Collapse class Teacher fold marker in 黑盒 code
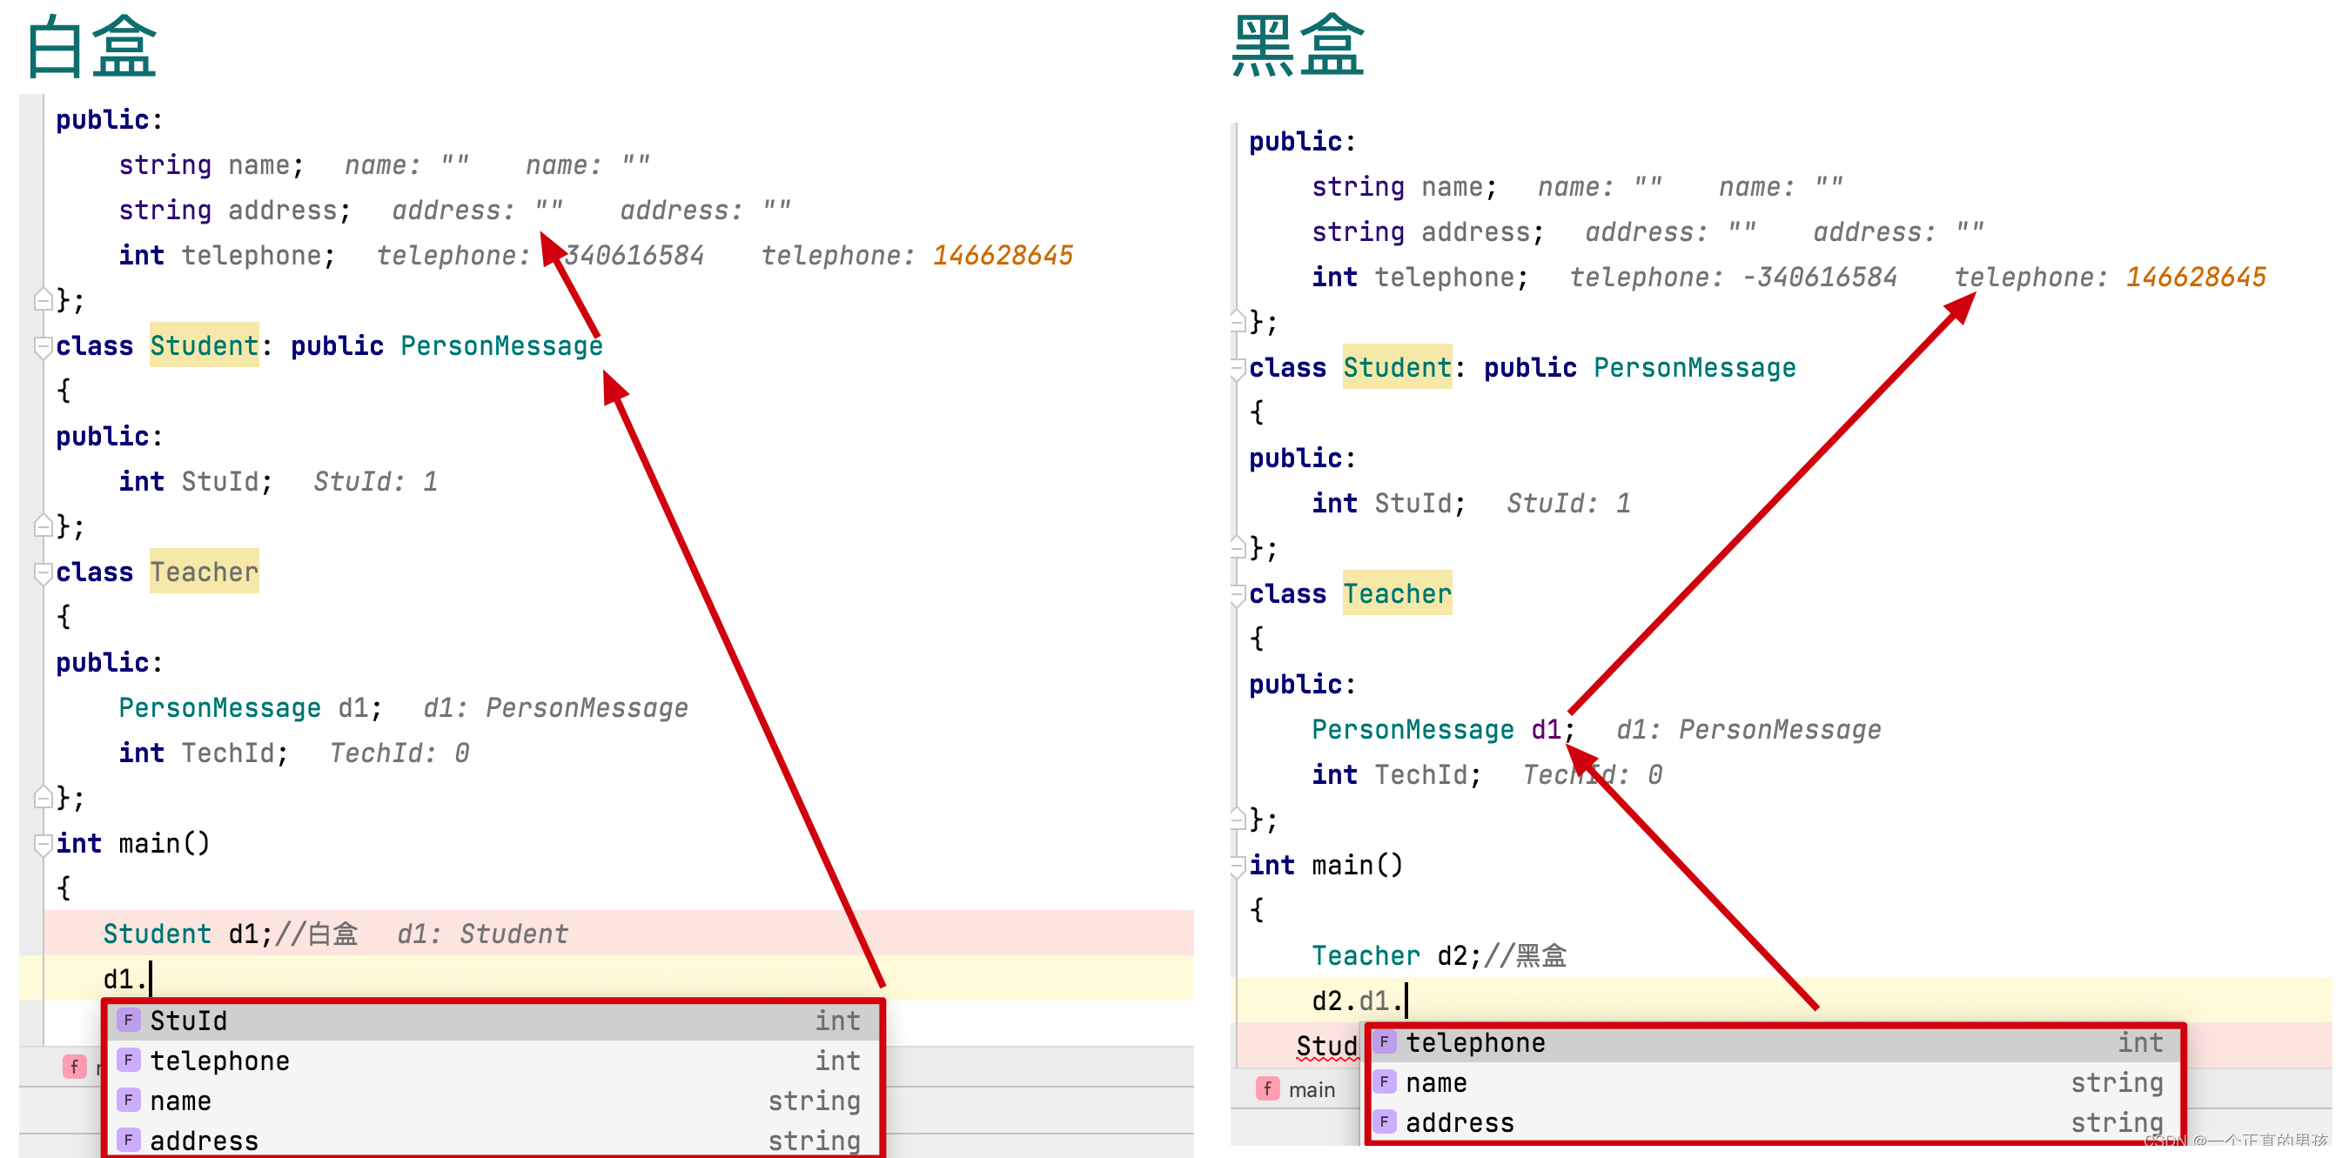 click(1238, 594)
